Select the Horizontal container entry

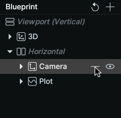click(x=47, y=52)
